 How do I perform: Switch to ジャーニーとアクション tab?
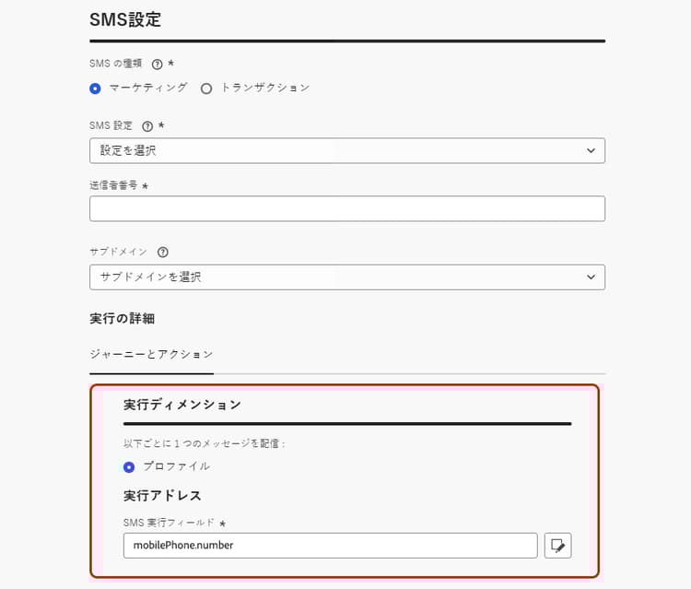(x=151, y=354)
